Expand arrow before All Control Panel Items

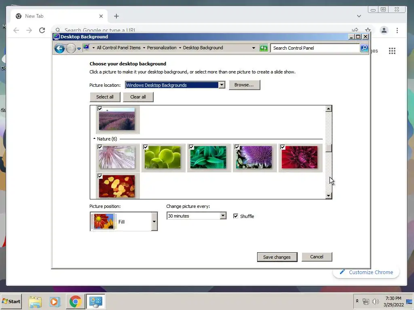pyautogui.click(x=93, y=48)
